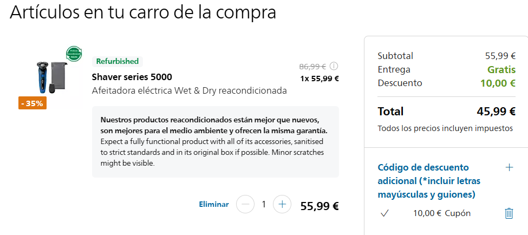Select the quantity value field
Image resolution: width=528 pixels, height=235 pixels.
coord(264,205)
